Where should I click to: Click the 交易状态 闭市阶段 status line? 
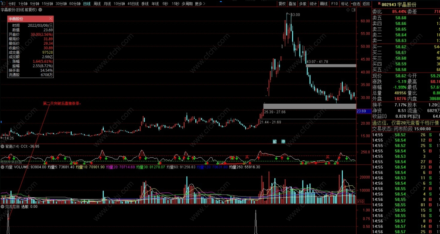click(401, 129)
